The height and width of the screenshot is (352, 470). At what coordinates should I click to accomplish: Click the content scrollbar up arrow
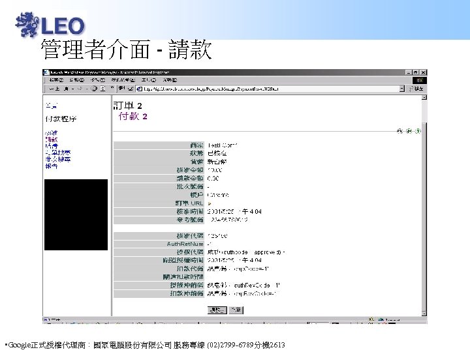click(424, 98)
